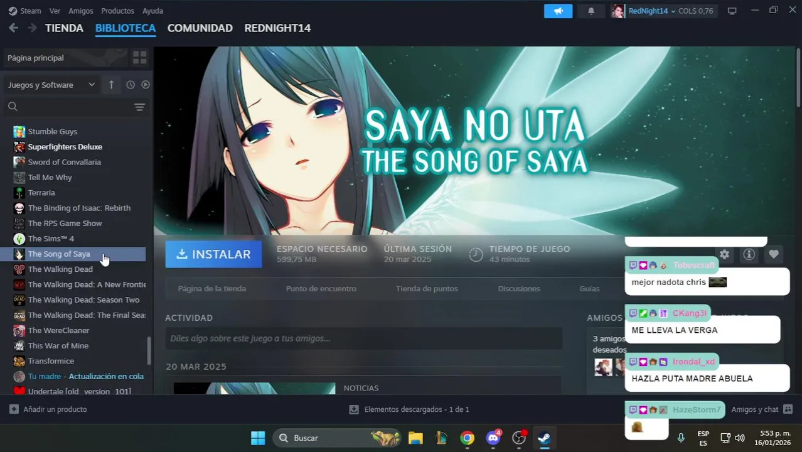Select The Binding of Isaac: Rebirth

point(78,208)
